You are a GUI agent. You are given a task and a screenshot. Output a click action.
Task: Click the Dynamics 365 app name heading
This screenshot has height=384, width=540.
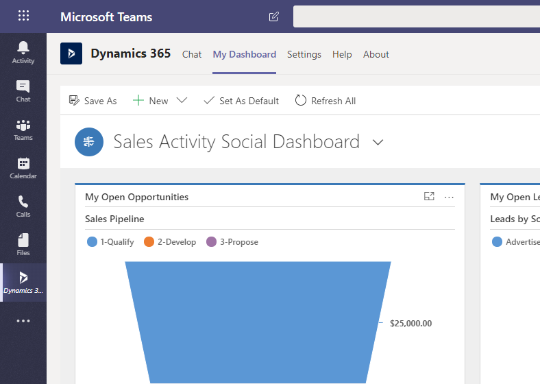coord(130,53)
